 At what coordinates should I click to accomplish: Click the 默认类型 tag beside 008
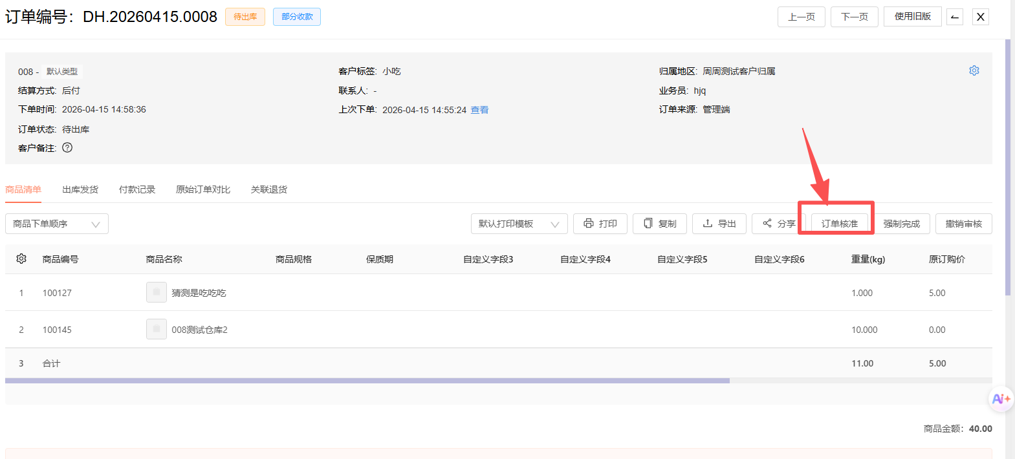[x=62, y=72]
